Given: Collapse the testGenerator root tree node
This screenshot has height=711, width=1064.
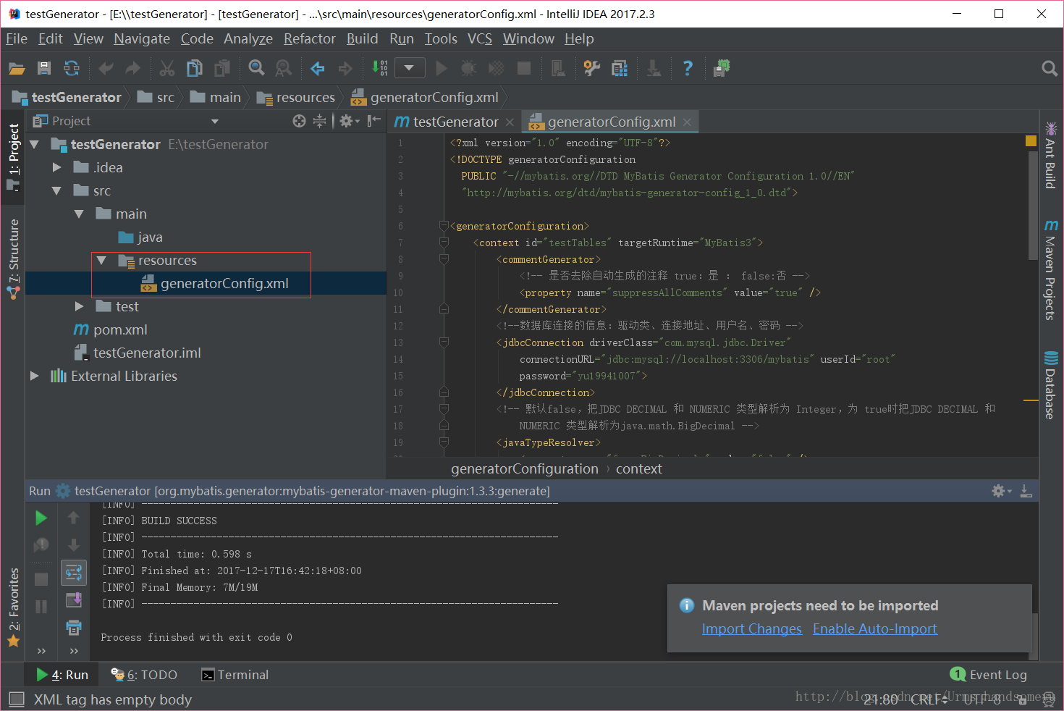Looking at the screenshot, I should pos(34,144).
